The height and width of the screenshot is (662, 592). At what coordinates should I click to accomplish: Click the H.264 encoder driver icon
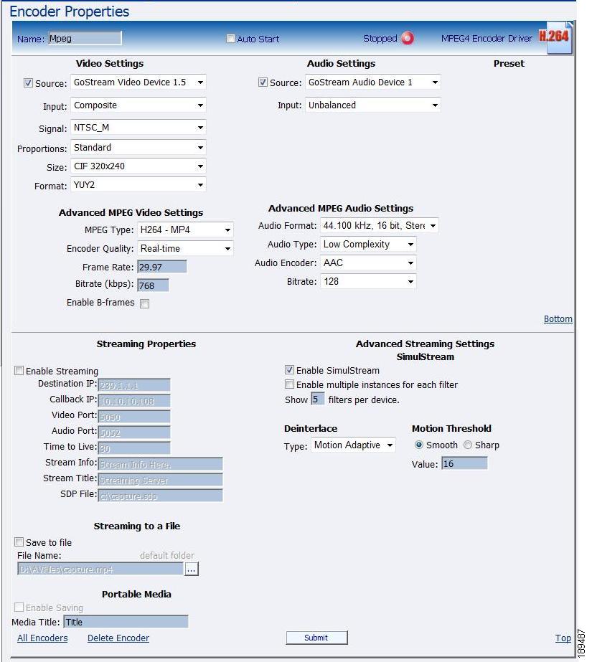coord(555,39)
